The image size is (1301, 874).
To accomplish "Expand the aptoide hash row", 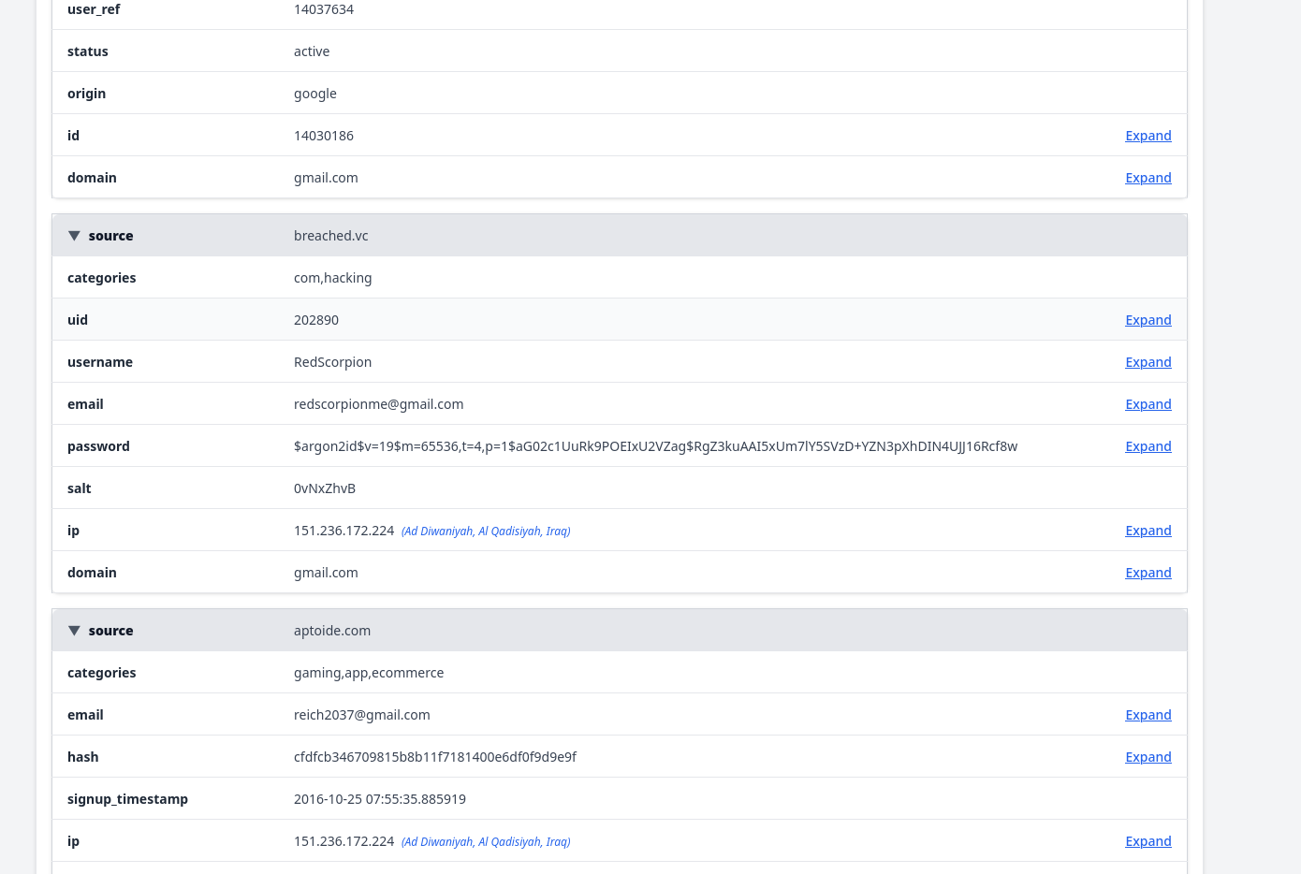I will coord(1148,757).
